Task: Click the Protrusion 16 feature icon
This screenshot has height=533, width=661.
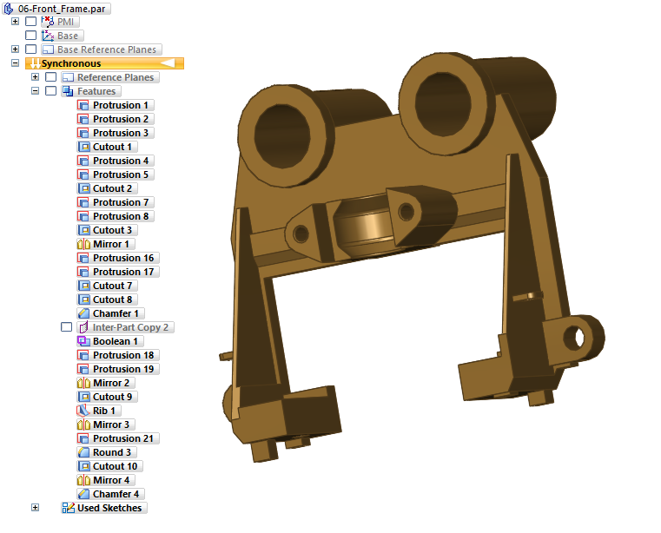Action: [x=83, y=259]
